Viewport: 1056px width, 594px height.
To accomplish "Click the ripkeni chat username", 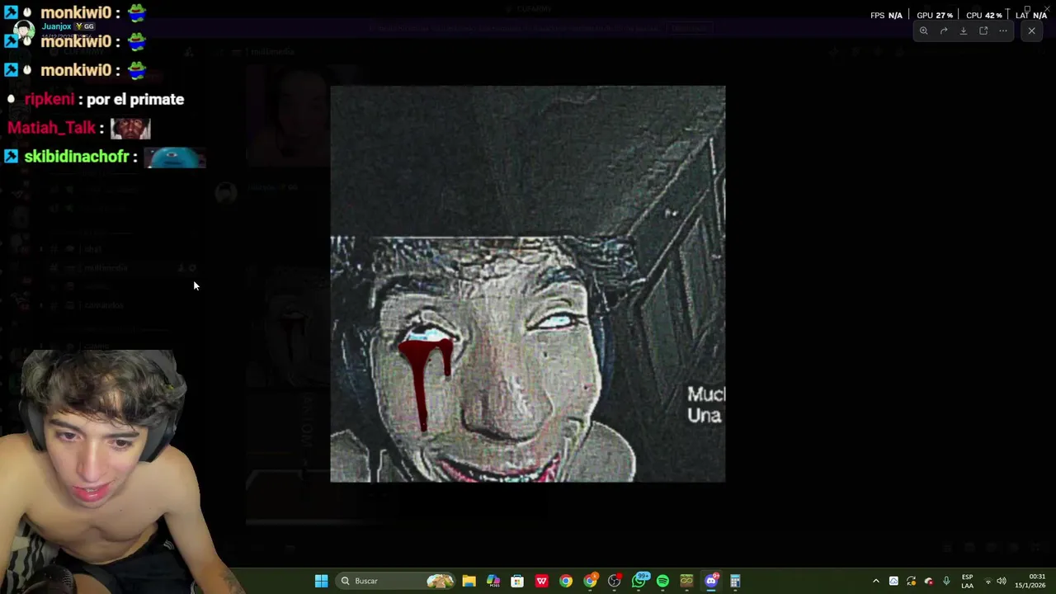I will [49, 99].
